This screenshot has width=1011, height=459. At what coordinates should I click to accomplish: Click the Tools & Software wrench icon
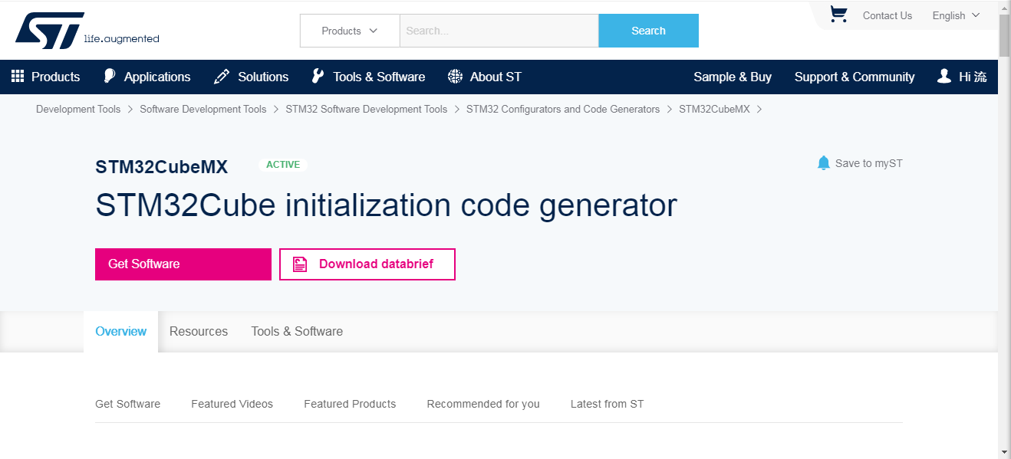(x=318, y=76)
